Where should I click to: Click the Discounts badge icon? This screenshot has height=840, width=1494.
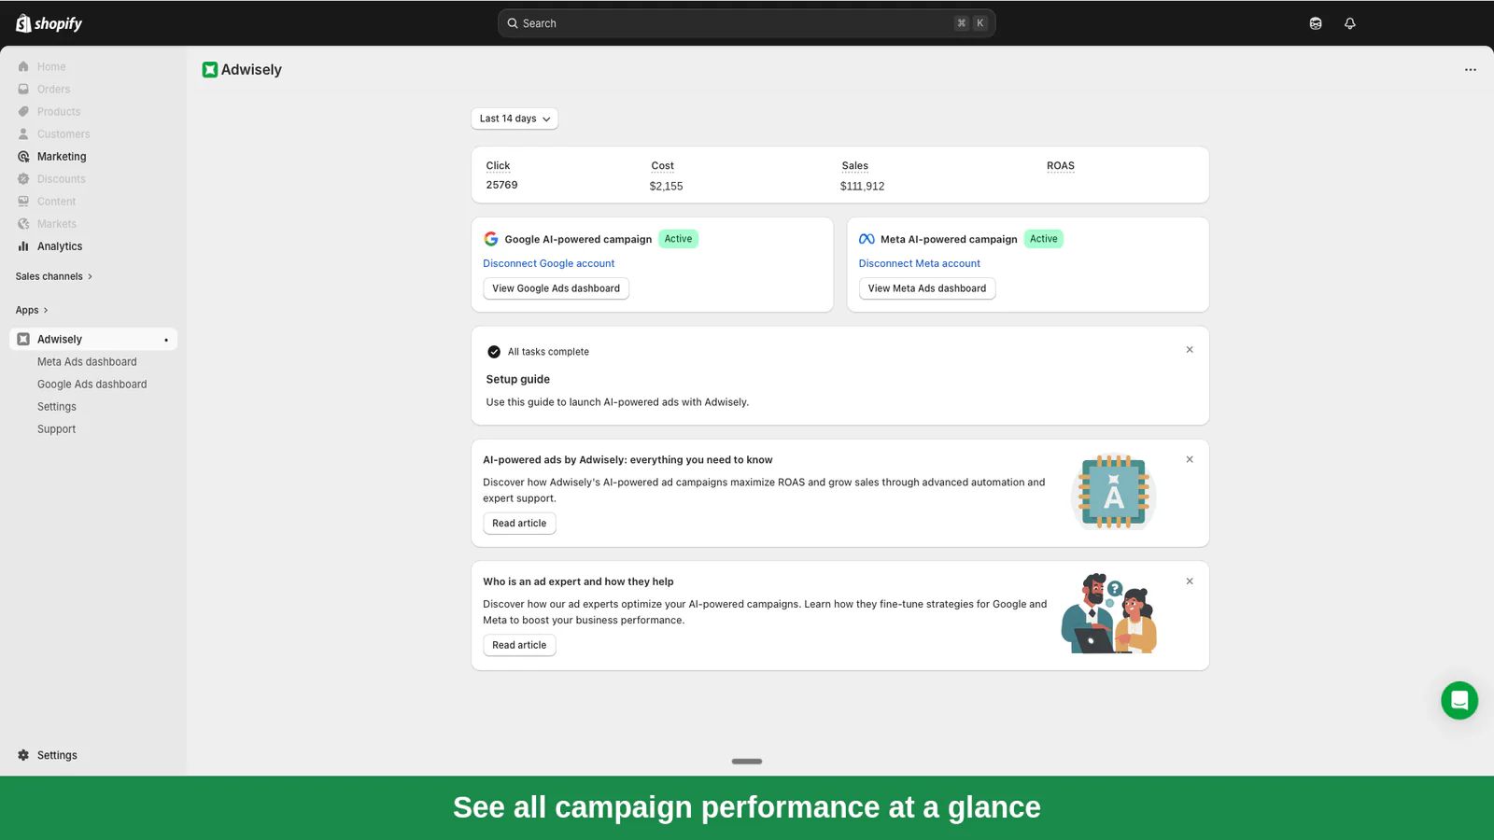[x=23, y=178]
